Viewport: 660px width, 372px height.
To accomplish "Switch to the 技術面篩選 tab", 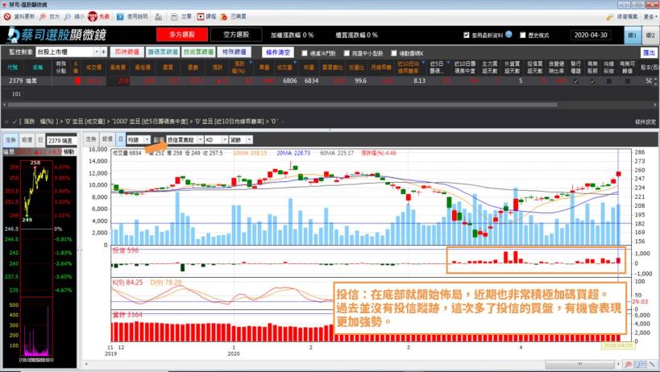I will [199, 52].
